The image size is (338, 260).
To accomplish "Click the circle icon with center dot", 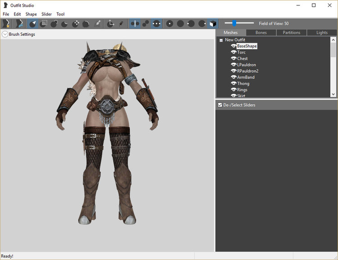I will pos(169,23).
